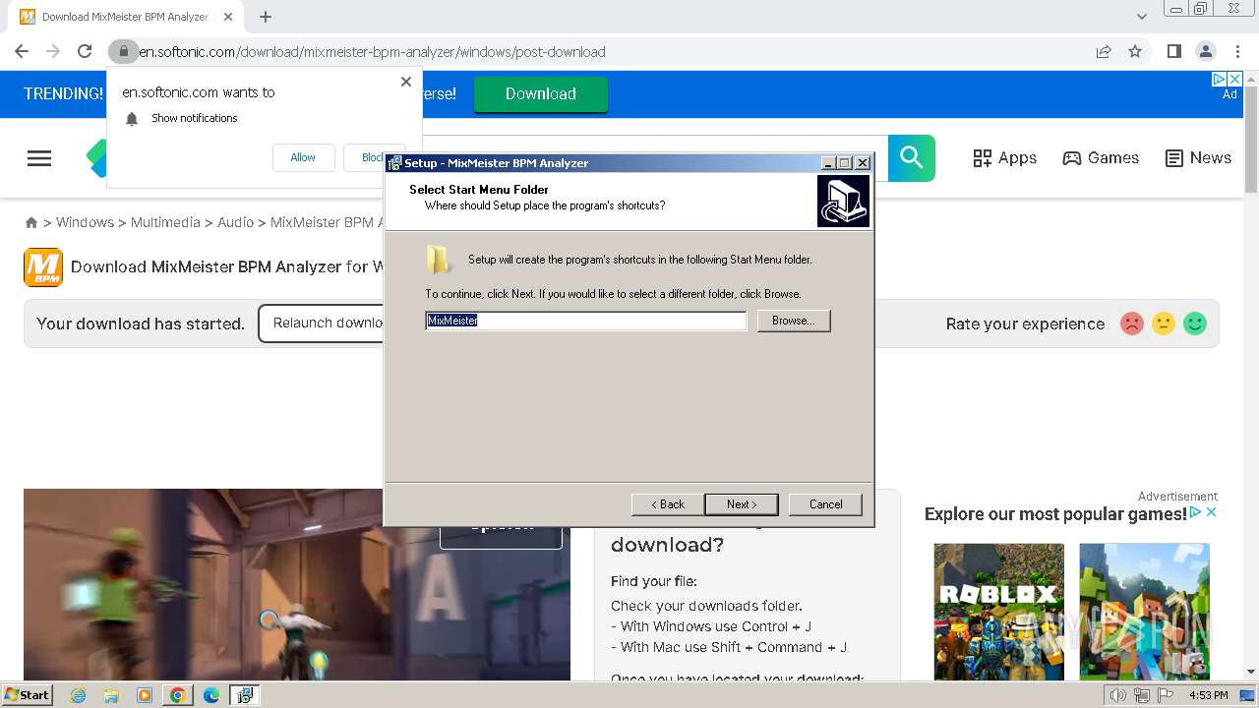This screenshot has height=708, width=1259.
Task: Switch to Chrome in taskbar
Action: (178, 695)
